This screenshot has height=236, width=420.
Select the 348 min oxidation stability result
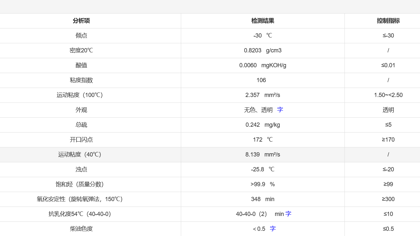click(262, 199)
